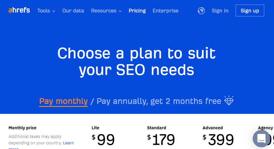Screen dimensions: 274x149
Task: Select the Lite plan price
Action: coord(103,140)
